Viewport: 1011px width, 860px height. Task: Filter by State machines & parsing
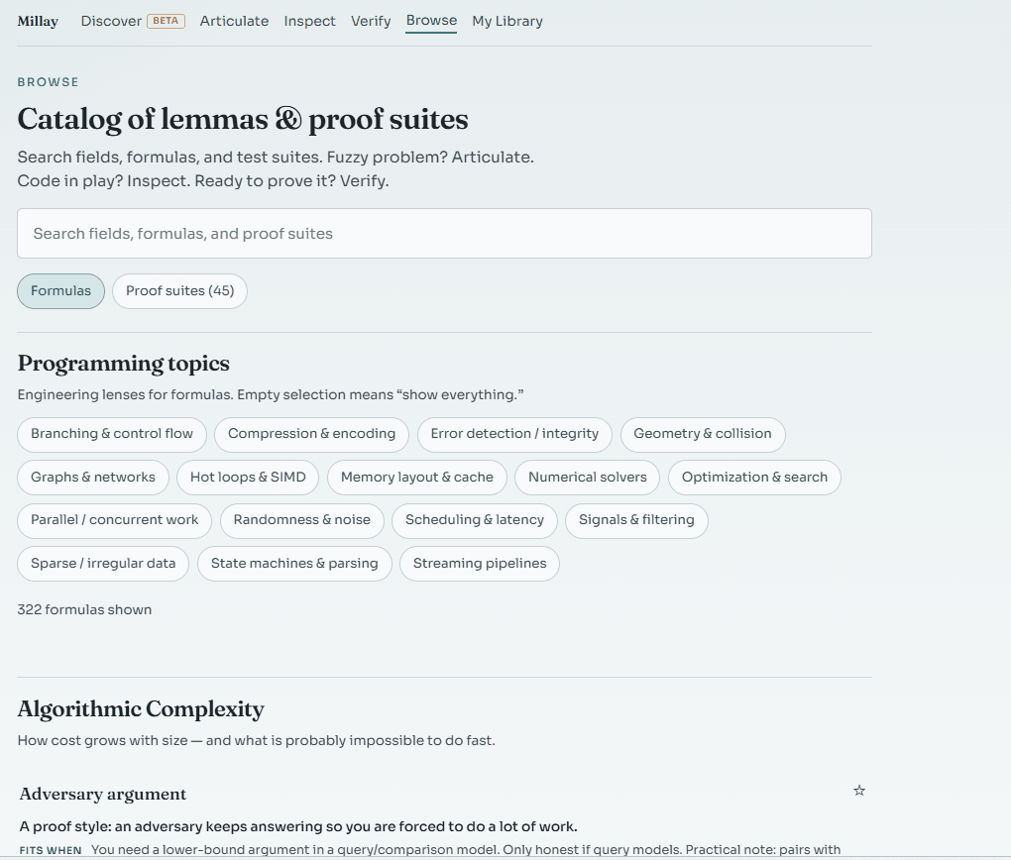(x=294, y=564)
